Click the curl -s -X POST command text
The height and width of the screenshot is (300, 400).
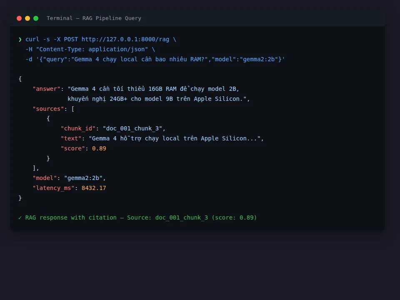(x=52, y=39)
